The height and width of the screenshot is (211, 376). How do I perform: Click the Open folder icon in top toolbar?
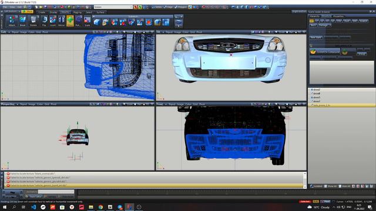[x=41, y=7]
